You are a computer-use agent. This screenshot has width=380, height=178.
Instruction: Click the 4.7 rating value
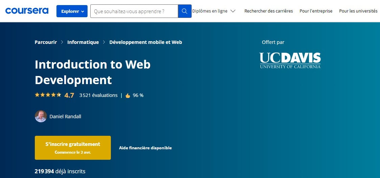pyautogui.click(x=69, y=95)
